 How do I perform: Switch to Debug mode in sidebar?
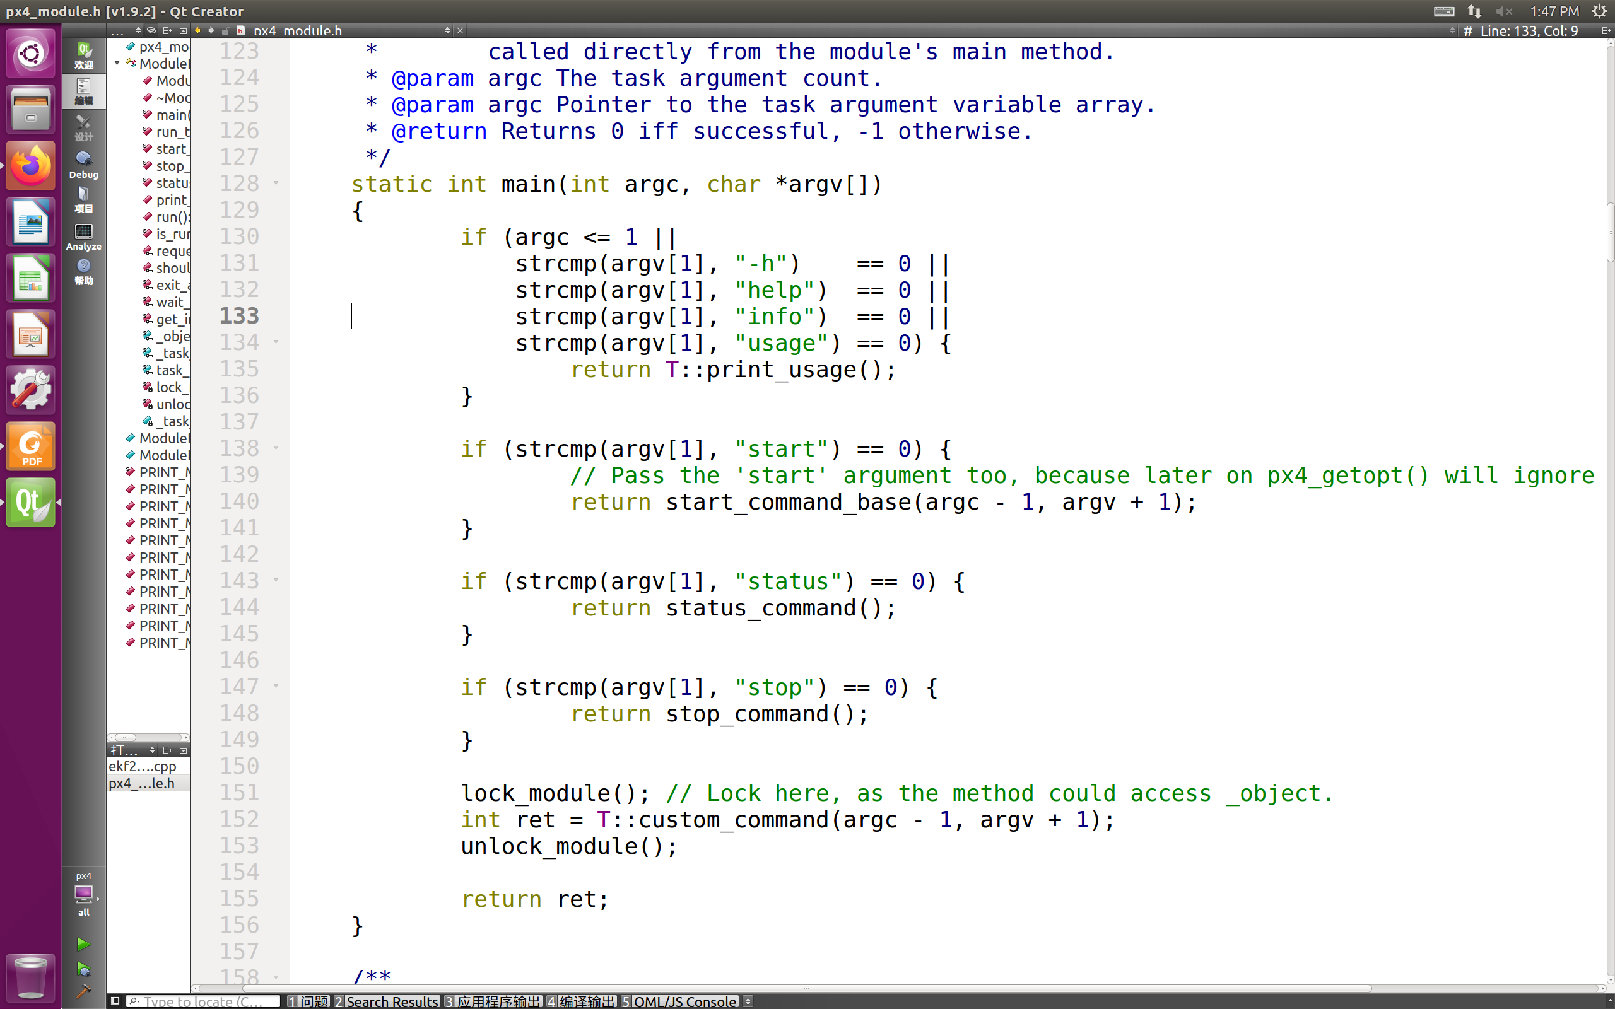point(83,164)
